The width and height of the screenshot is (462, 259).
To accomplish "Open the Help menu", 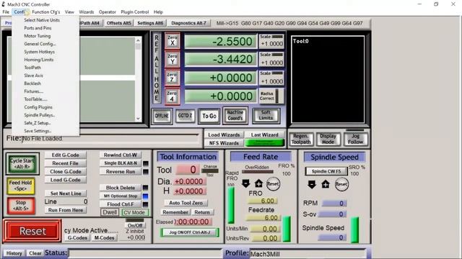I will 158,12.
